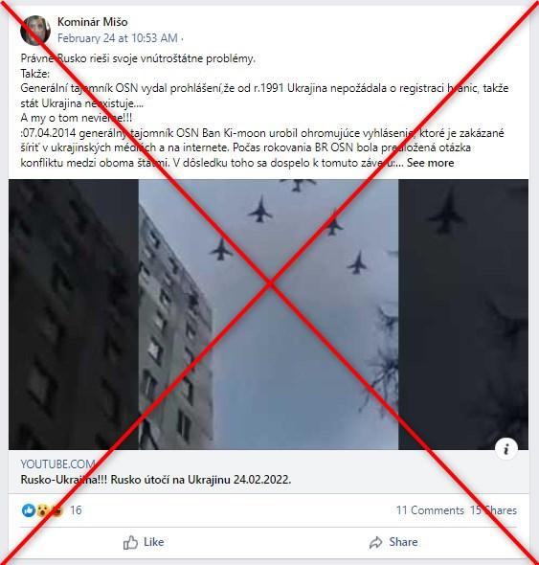Image resolution: width=539 pixels, height=565 pixels.
Task: Click the angry reaction emoji beside the Wow emoji
Action: pos(57,510)
